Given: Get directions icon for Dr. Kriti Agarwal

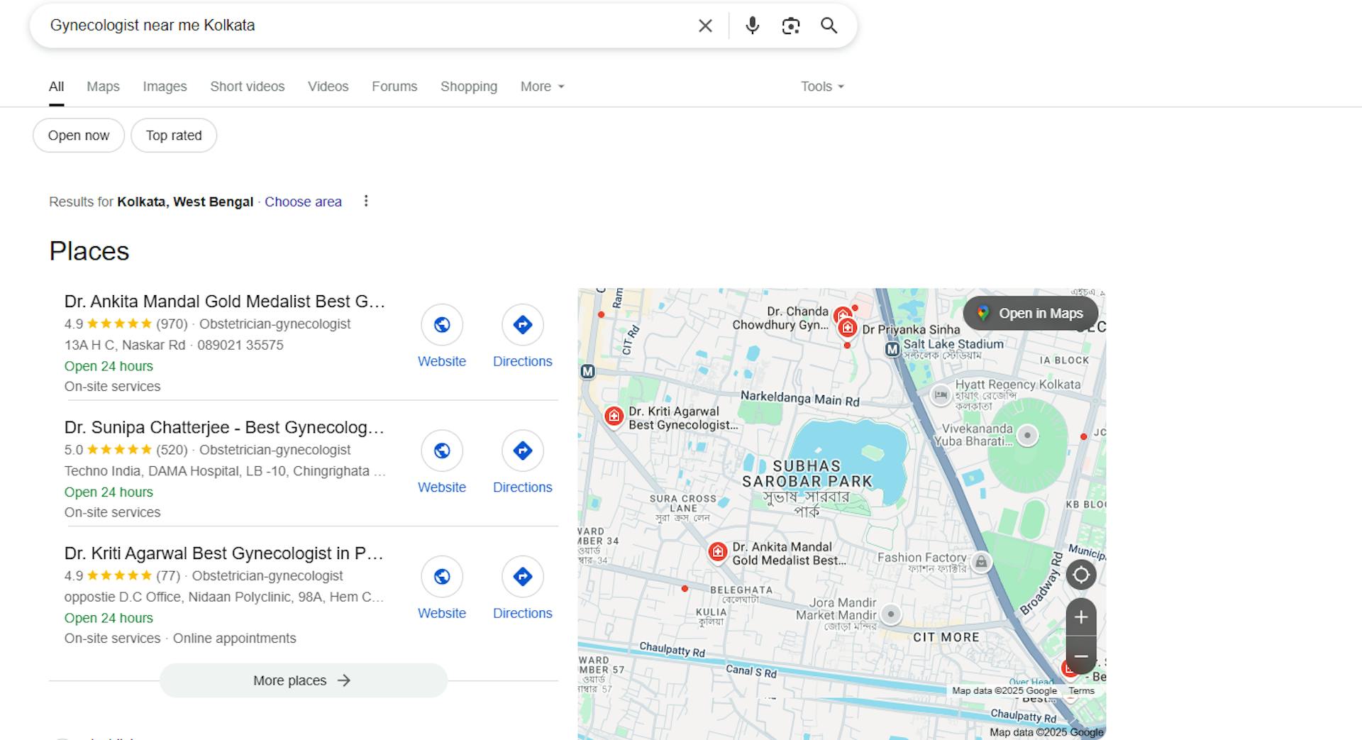Looking at the screenshot, I should point(523,577).
